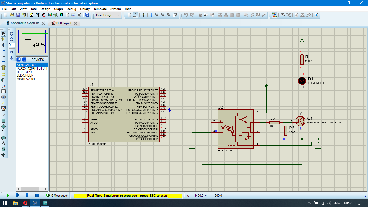This screenshot has width=368, height=207.
Task: Select the Terminals Mode tool
Action: pos(4,74)
